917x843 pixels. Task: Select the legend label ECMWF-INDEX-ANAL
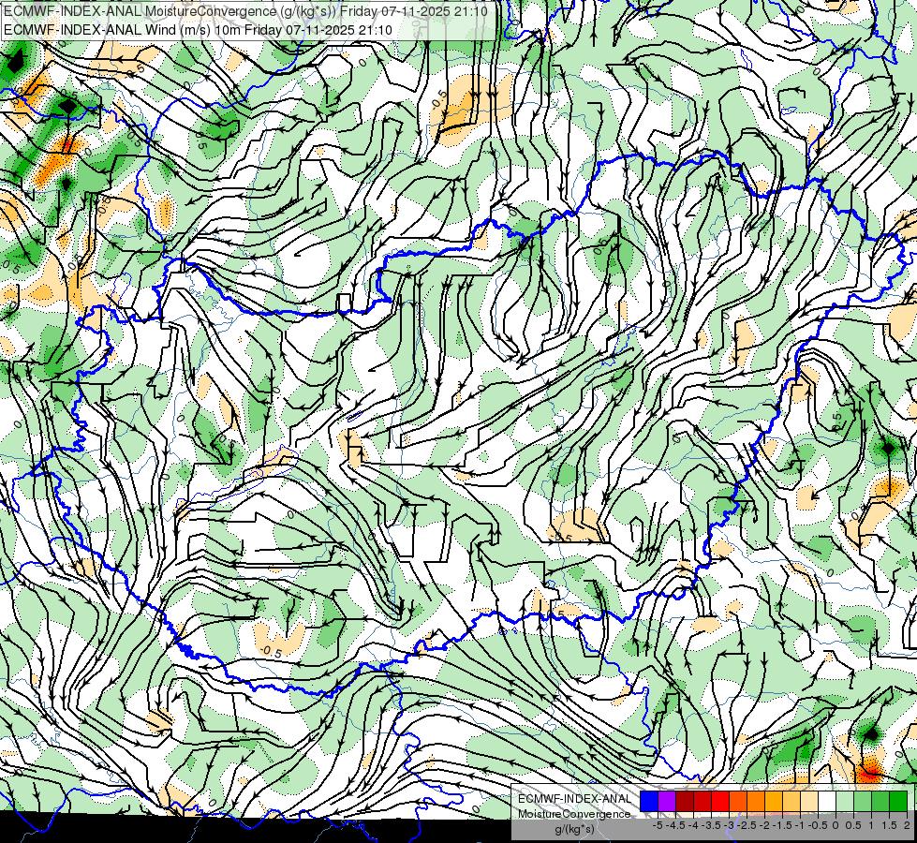574,799
